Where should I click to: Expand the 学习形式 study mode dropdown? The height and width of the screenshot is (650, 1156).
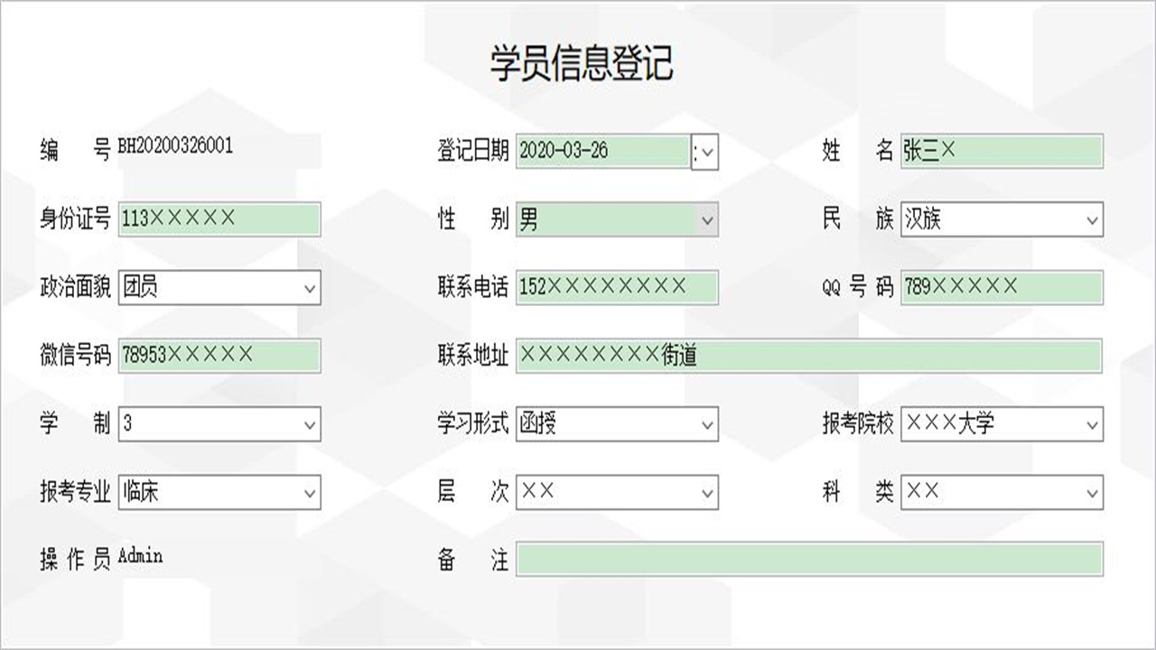pos(707,423)
